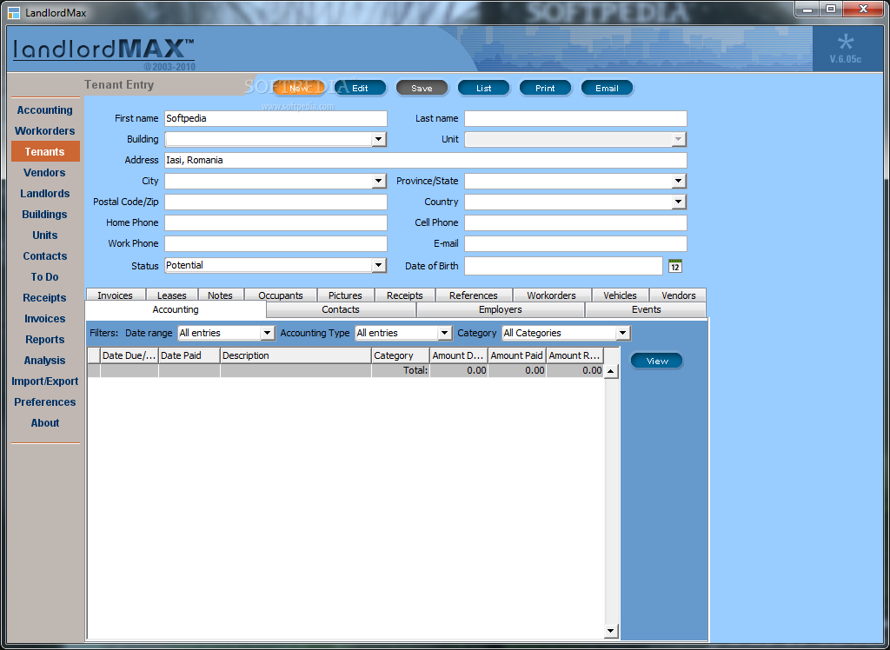Click the Last name field
The width and height of the screenshot is (890, 650).
(x=575, y=119)
